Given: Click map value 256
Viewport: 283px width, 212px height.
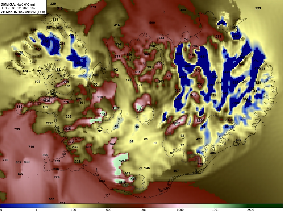Looking at the screenshot, I should [68, 116].
